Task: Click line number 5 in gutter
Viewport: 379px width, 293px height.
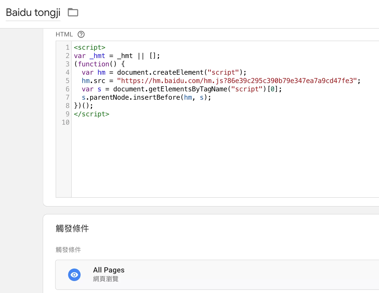Action: pyautogui.click(x=68, y=81)
